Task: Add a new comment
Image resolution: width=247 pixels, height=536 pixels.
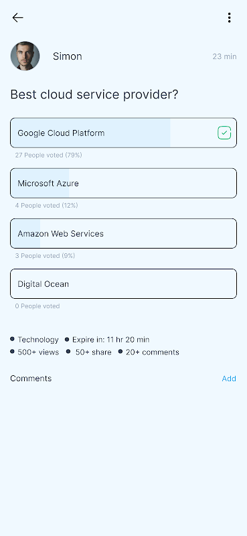Action: [229, 379]
